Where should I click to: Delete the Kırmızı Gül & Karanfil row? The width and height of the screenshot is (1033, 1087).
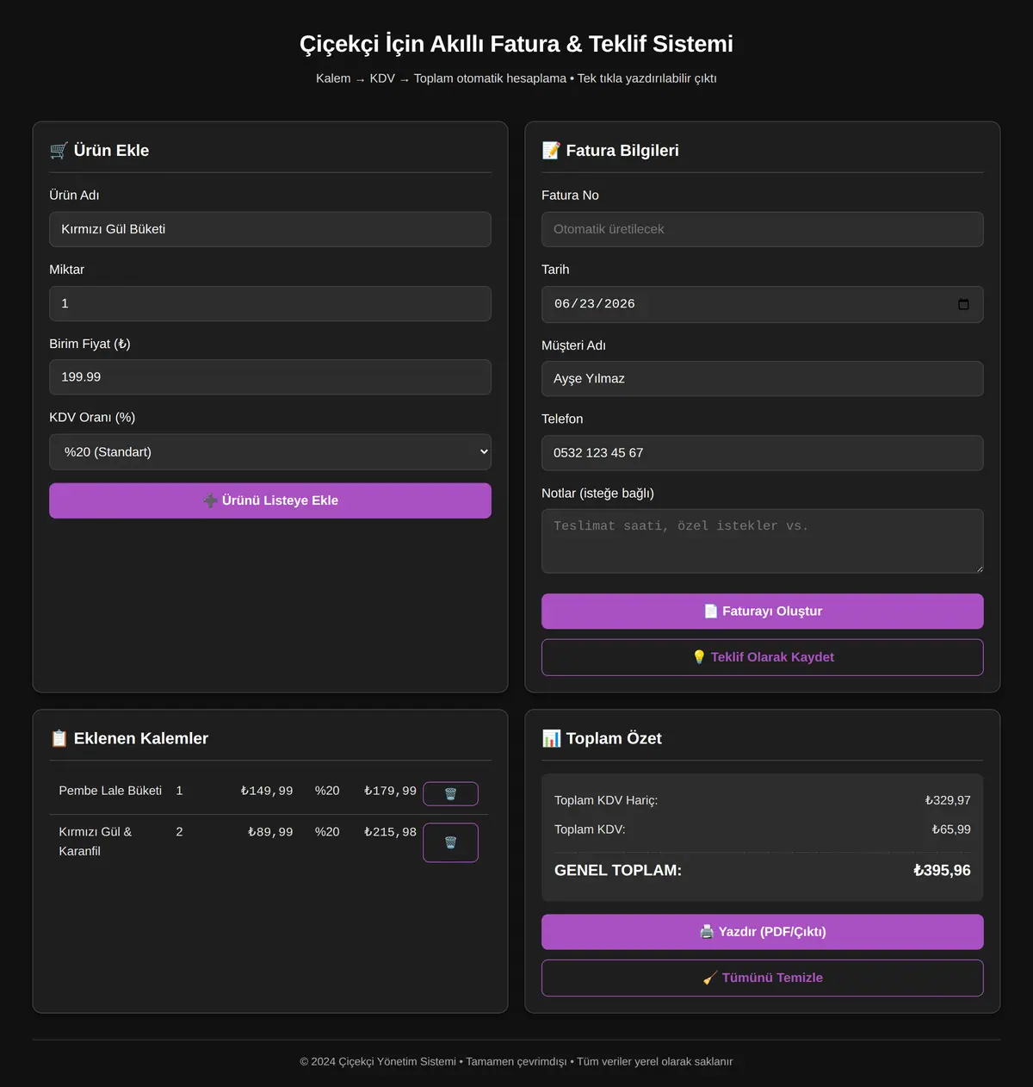click(450, 842)
